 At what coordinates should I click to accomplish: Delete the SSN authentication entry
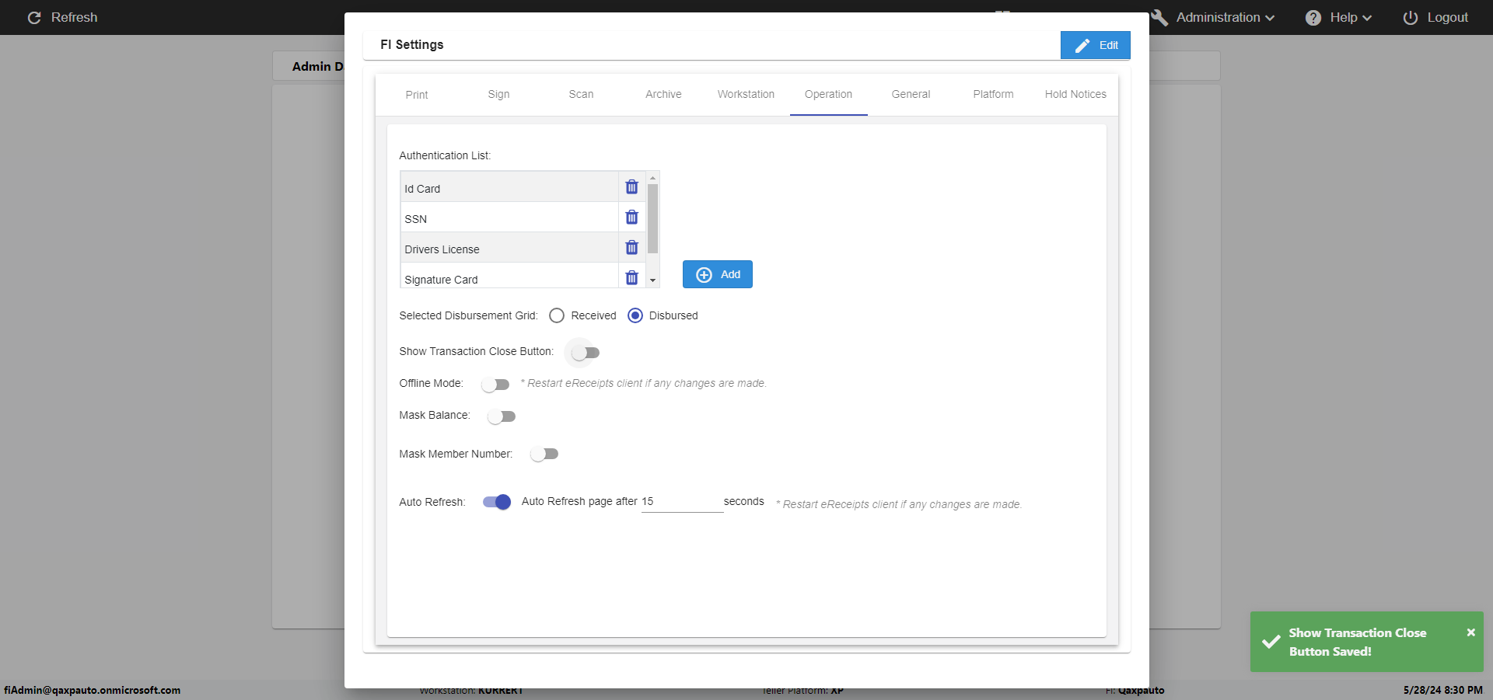coord(631,218)
